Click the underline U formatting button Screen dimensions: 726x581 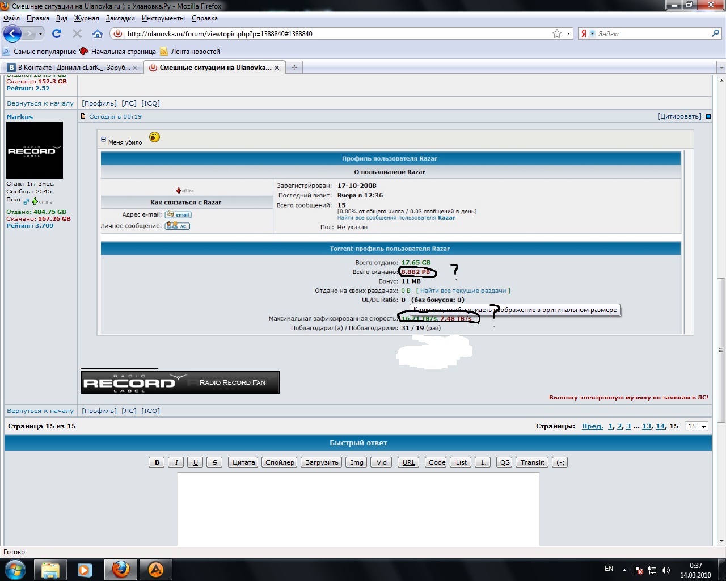[196, 462]
